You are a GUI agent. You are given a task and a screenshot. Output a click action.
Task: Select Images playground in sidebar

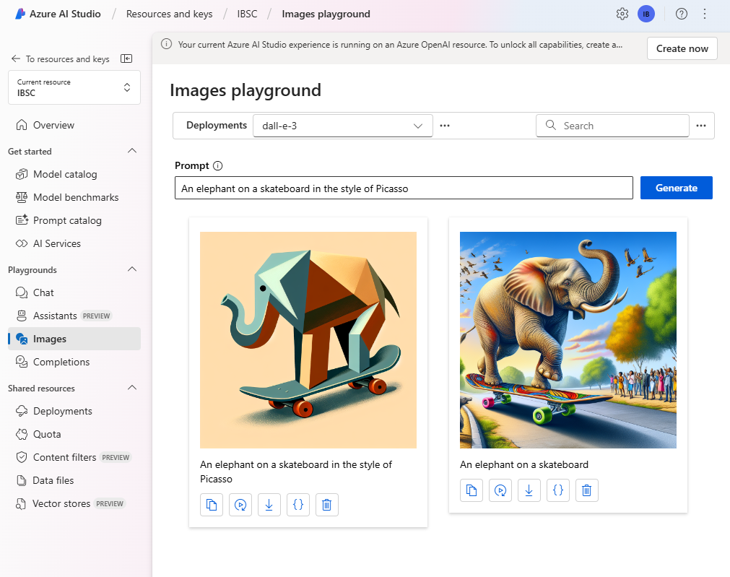coord(74,339)
